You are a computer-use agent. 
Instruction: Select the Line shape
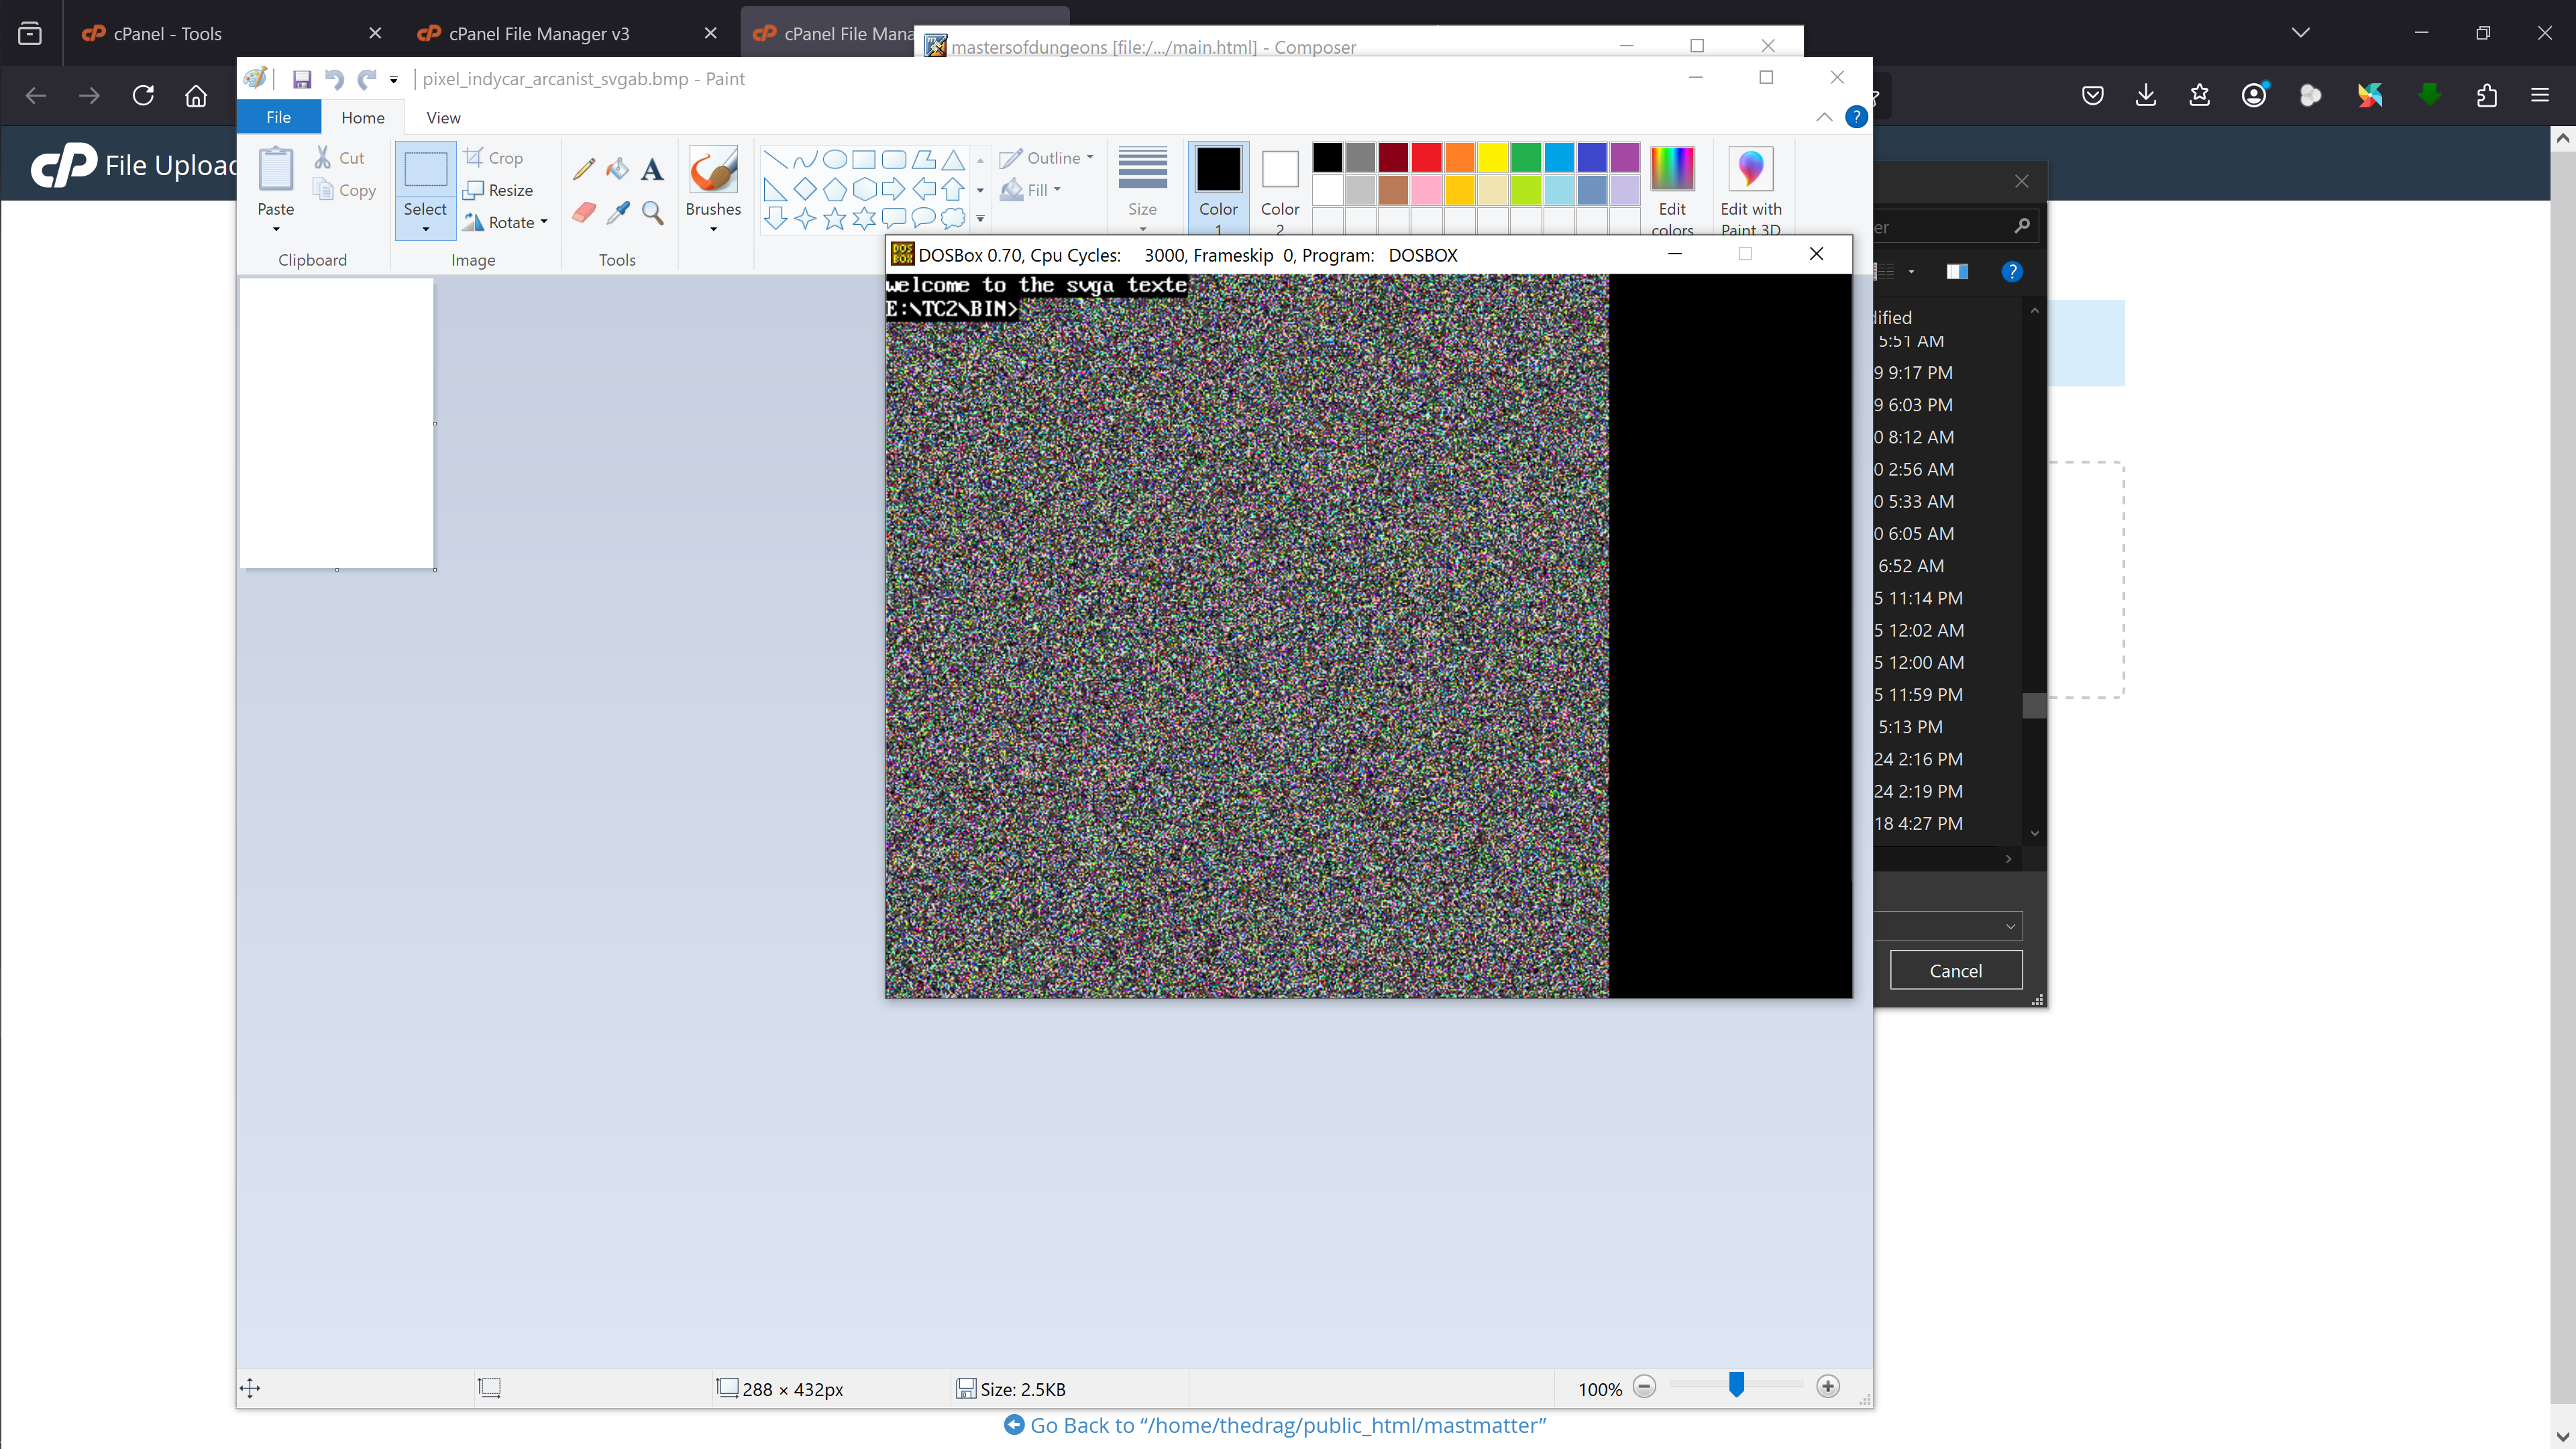pos(775,159)
